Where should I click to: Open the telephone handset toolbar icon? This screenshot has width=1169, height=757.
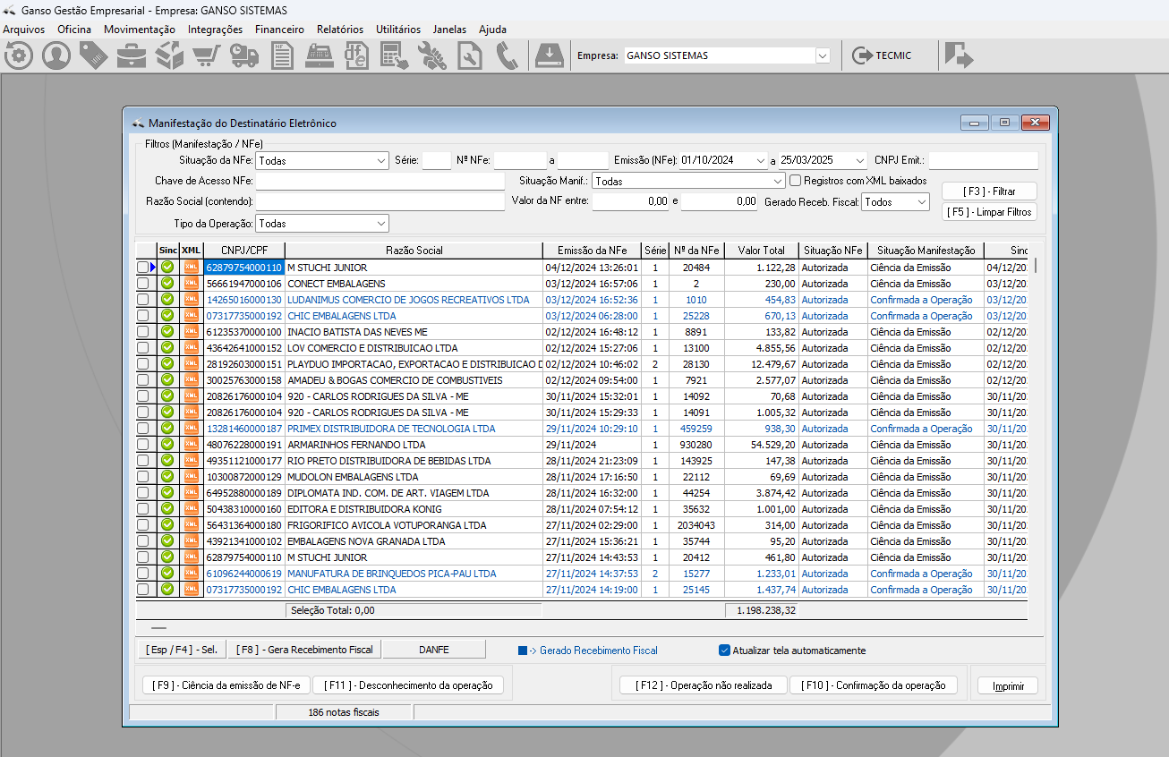(508, 55)
